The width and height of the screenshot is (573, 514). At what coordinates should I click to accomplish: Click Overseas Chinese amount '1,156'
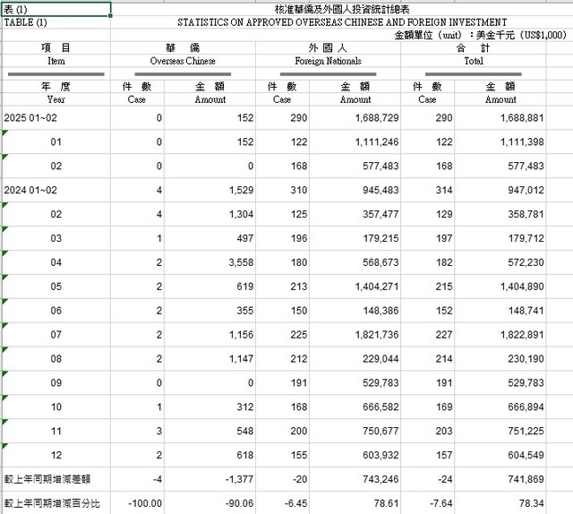point(210,335)
